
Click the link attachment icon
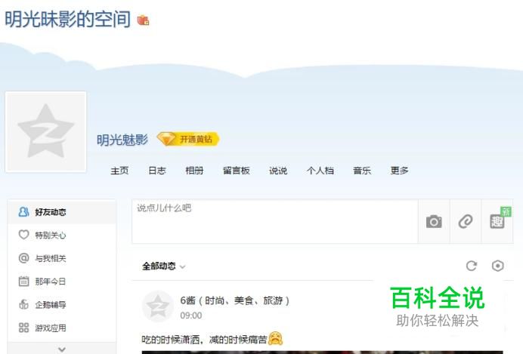pos(466,221)
